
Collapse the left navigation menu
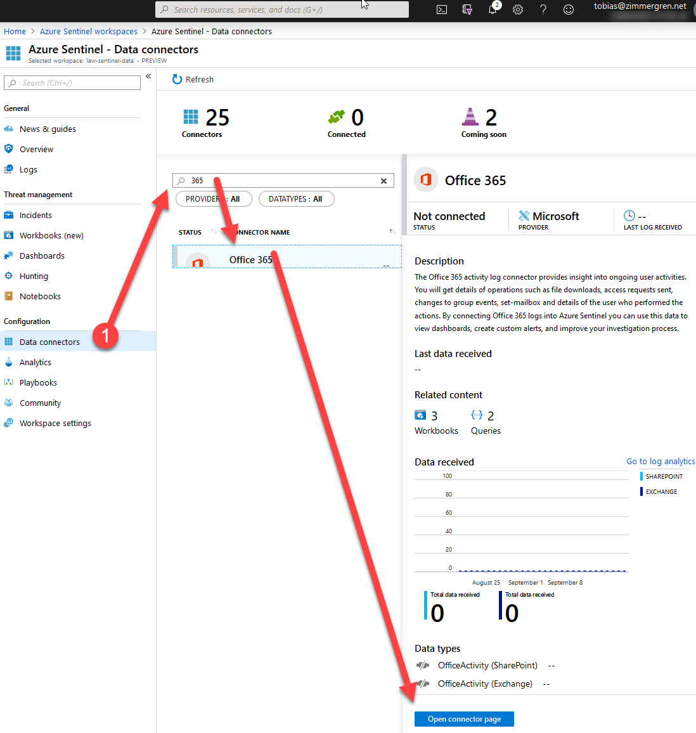click(148, 76)
